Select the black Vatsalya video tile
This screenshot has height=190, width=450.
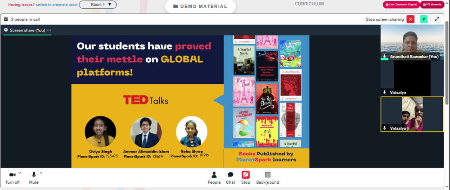[412, 78]
